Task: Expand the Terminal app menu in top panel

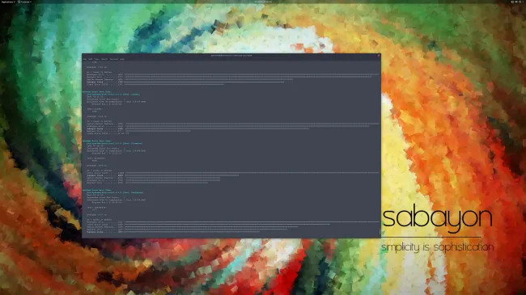Action: click(x=25, y=2)
